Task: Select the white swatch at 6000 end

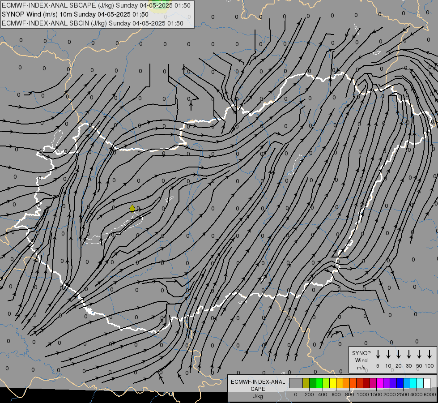Action: (427, 383)
